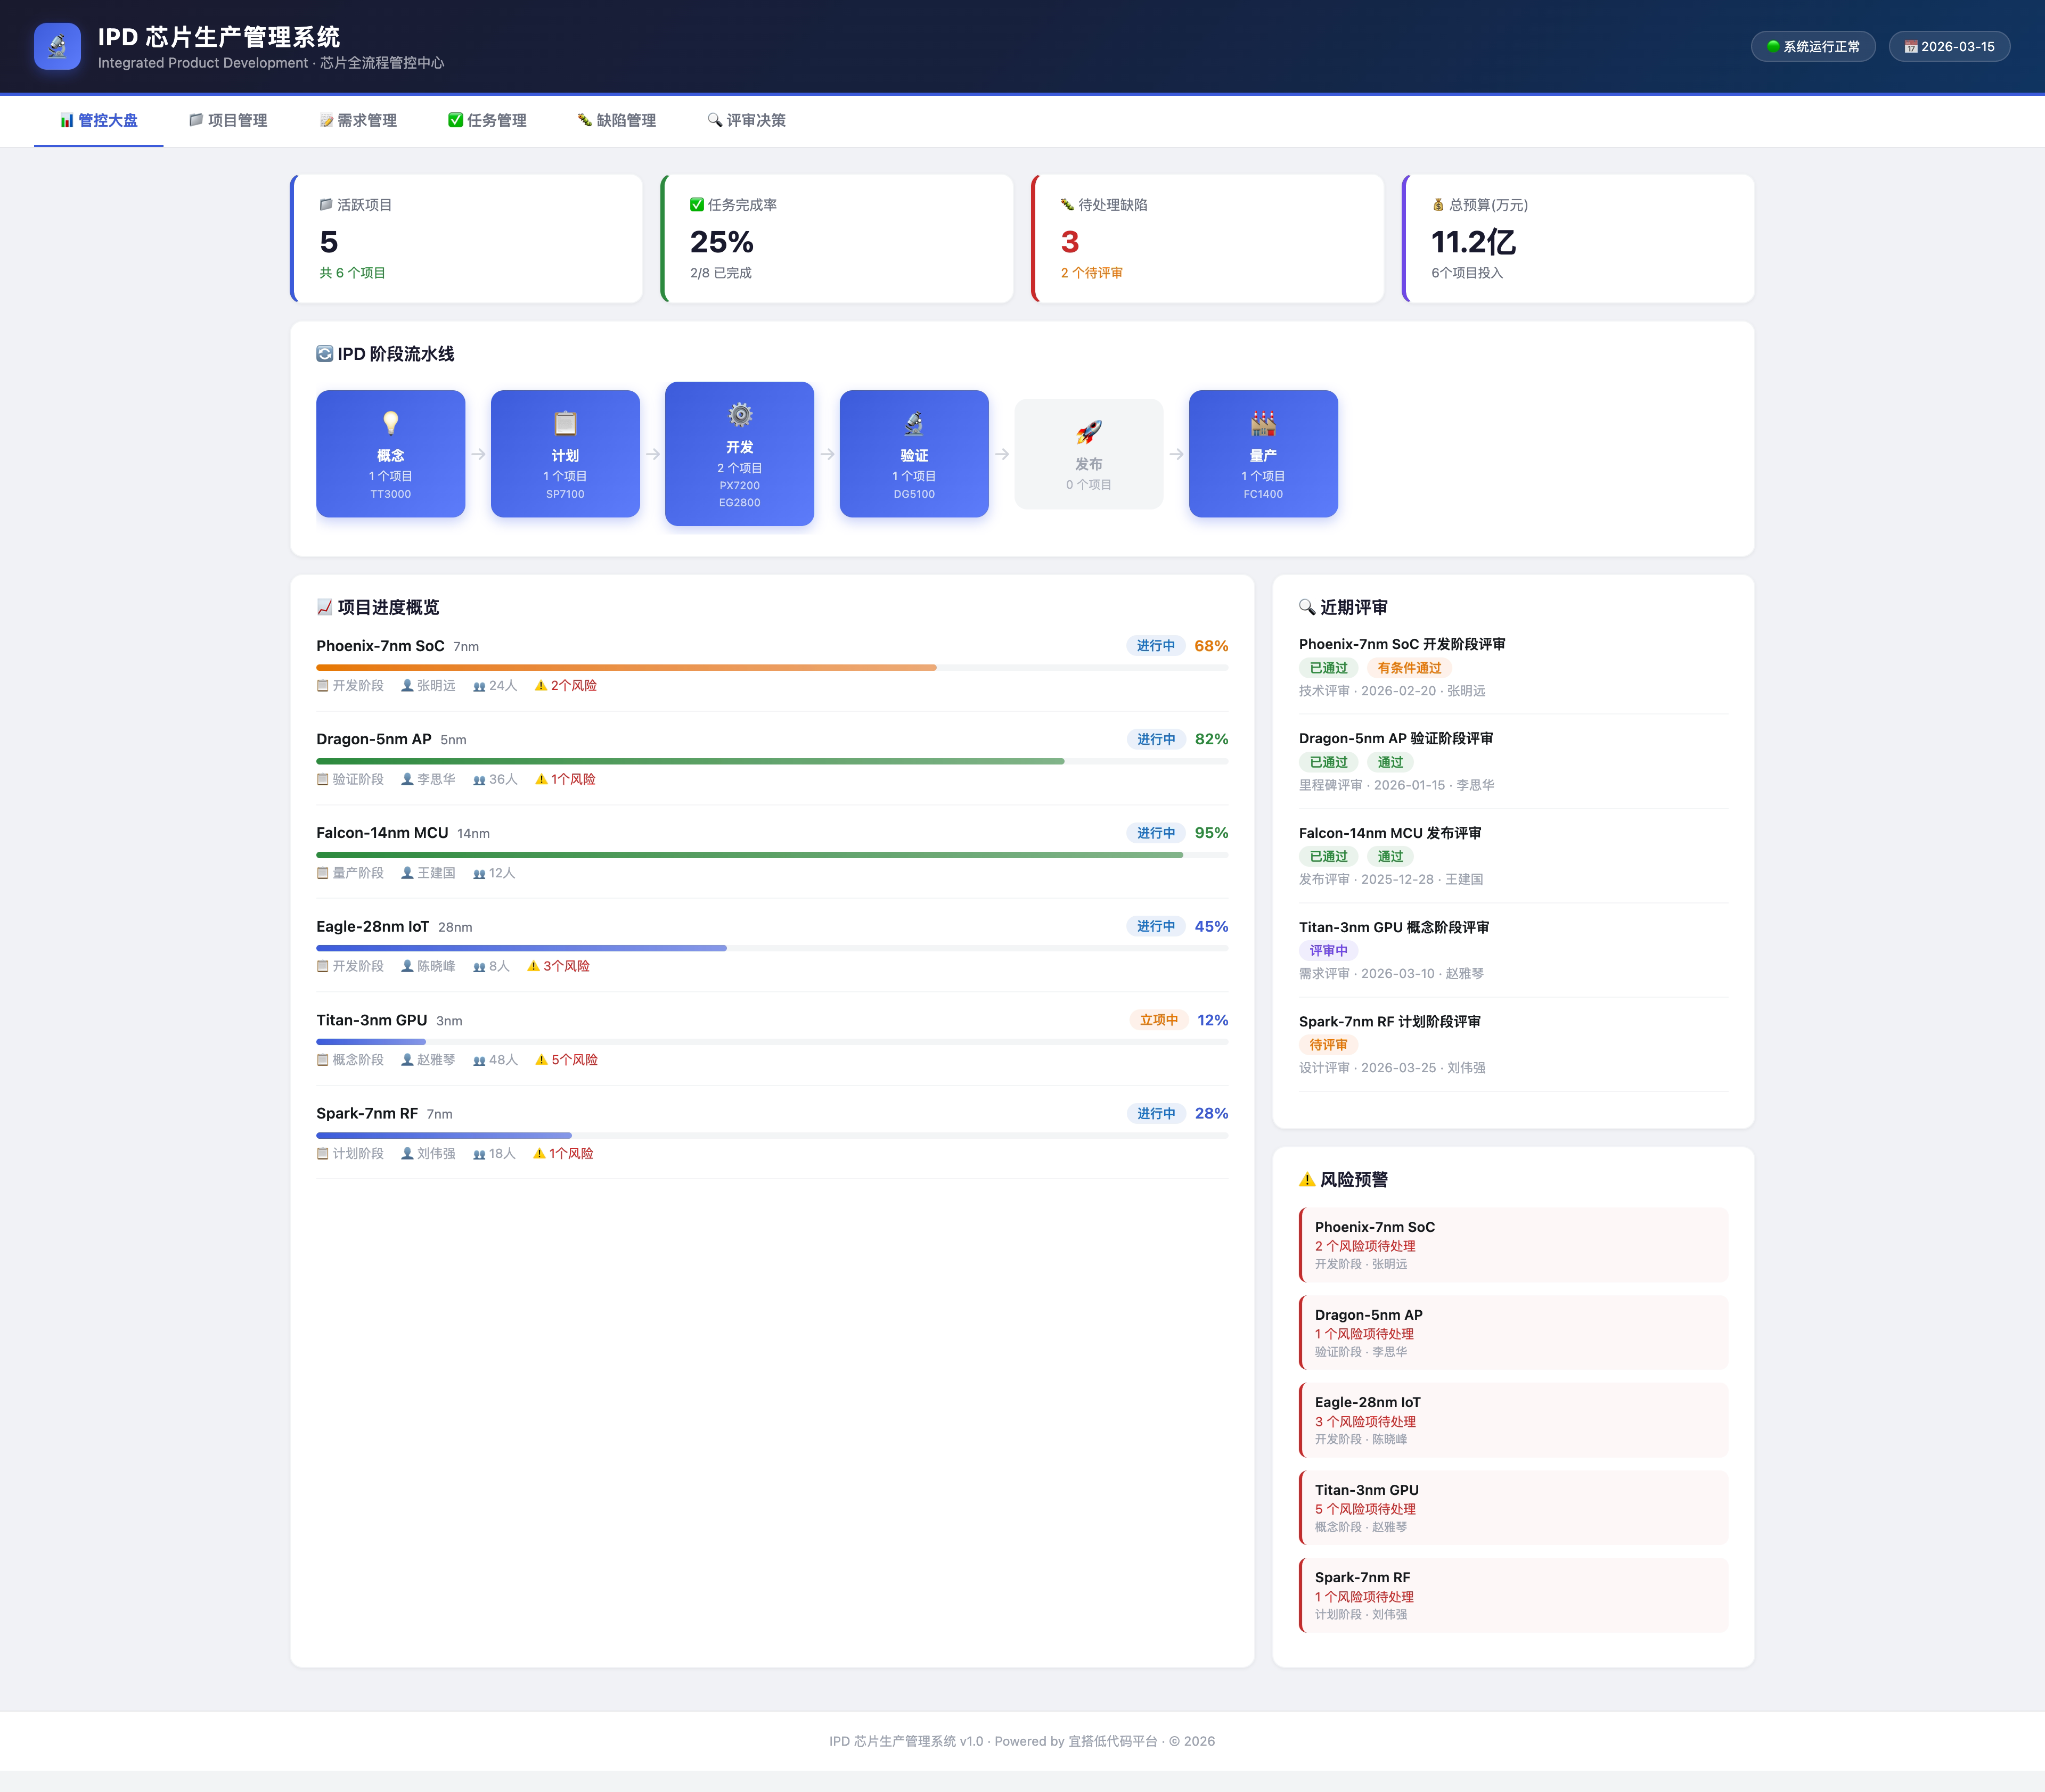
Task: Click the rocket icon in 发布 stage
Action: tap(1089, 432)
